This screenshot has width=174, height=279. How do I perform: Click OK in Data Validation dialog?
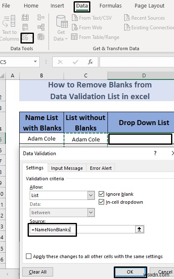click(130, 272)
